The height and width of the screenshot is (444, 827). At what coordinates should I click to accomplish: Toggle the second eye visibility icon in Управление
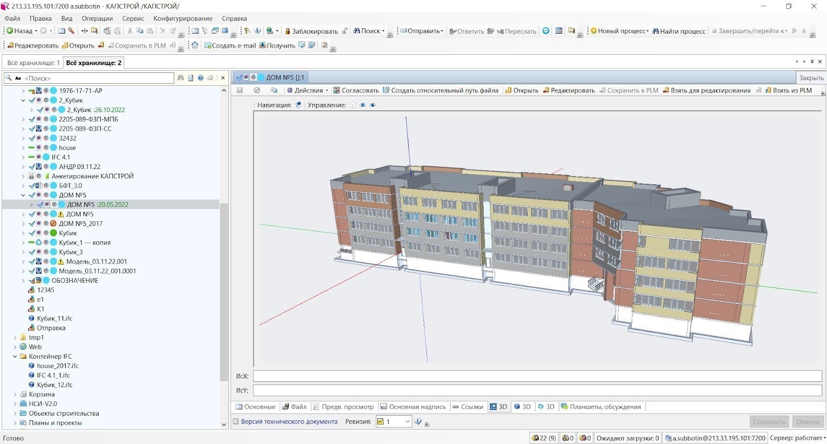373,105
